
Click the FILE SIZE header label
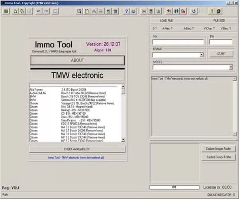tap(219, 21)
